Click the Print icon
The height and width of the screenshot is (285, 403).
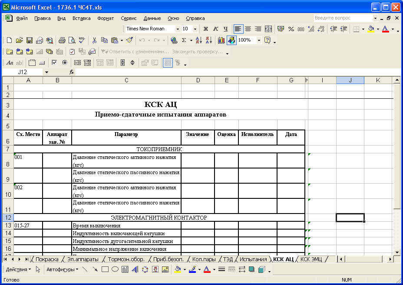62,40
